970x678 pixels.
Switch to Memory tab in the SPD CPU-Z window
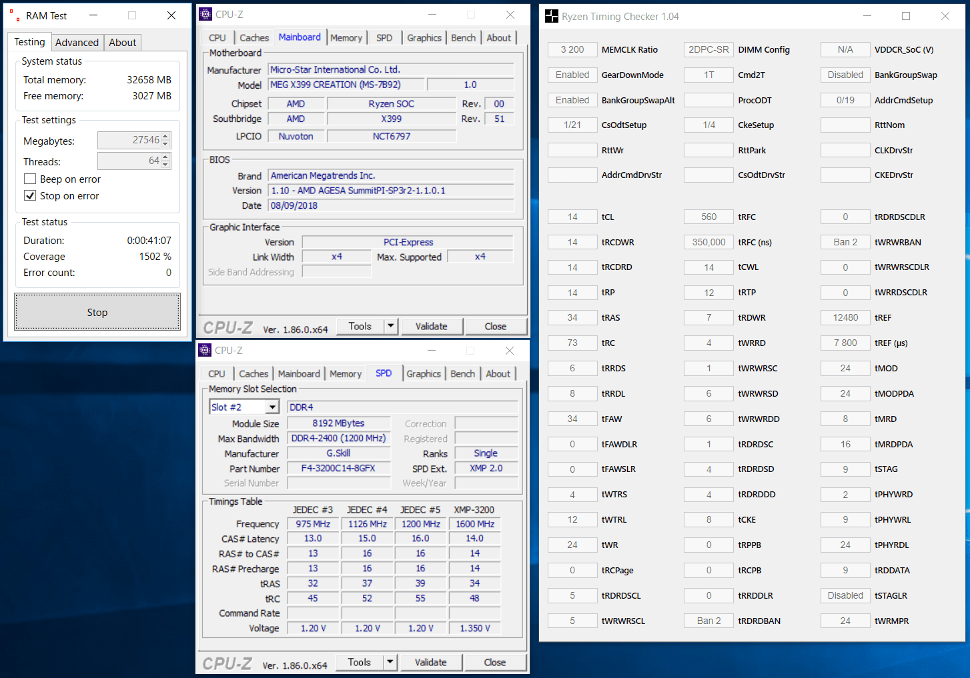click(x=346, y=374)
